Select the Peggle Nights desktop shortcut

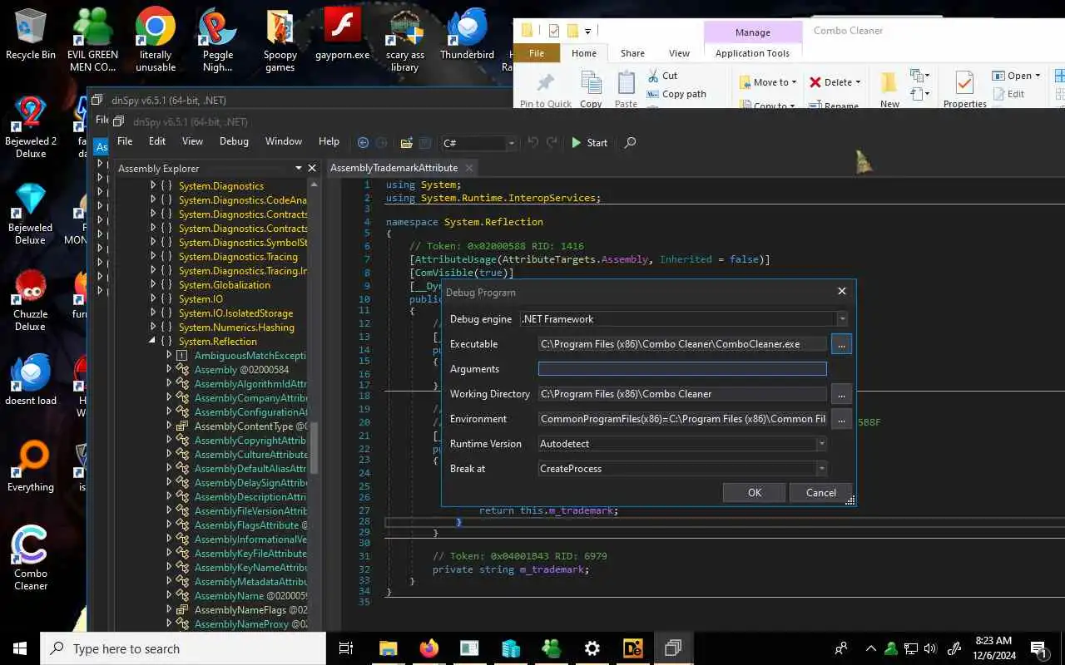pyautogui.click(x=218, y=40)
